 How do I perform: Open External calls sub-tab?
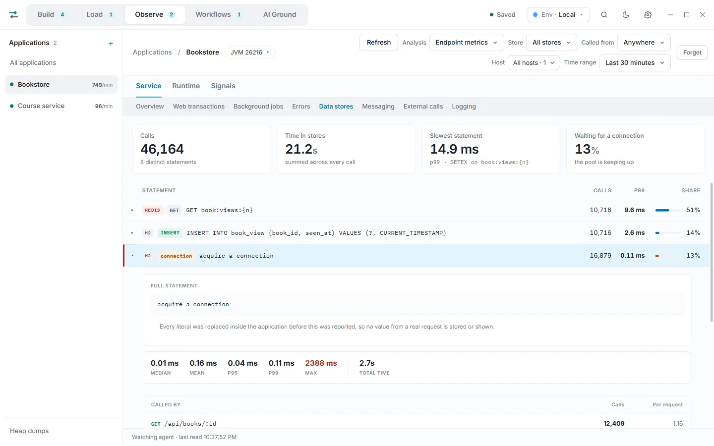(x=423, y=107)
